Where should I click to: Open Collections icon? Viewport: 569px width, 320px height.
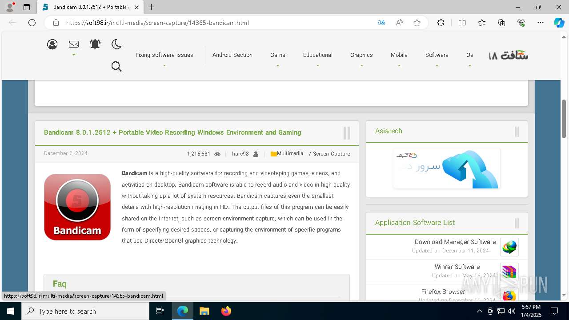(501, 23)
